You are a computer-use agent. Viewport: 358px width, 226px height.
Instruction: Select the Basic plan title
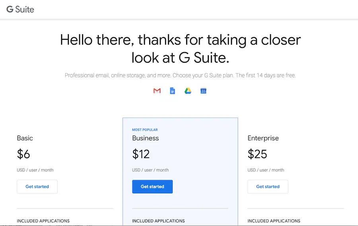(25, 138)
